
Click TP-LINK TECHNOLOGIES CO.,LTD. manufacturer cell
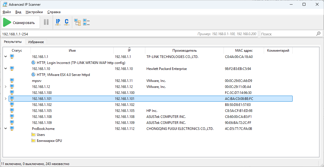pos(172,57)
